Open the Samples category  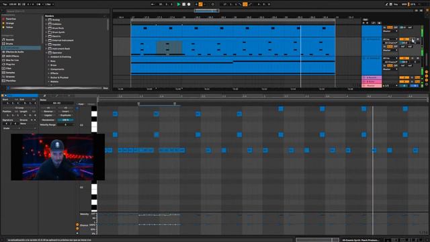pyautogui.click(x=11, y=73)
